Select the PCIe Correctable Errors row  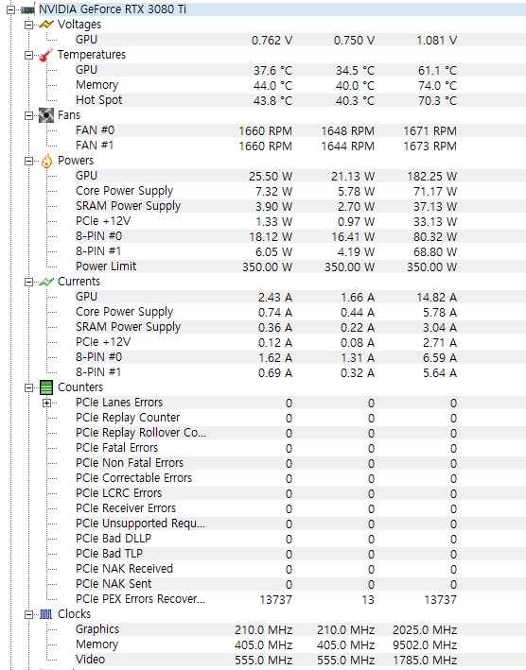pos(300,478)
